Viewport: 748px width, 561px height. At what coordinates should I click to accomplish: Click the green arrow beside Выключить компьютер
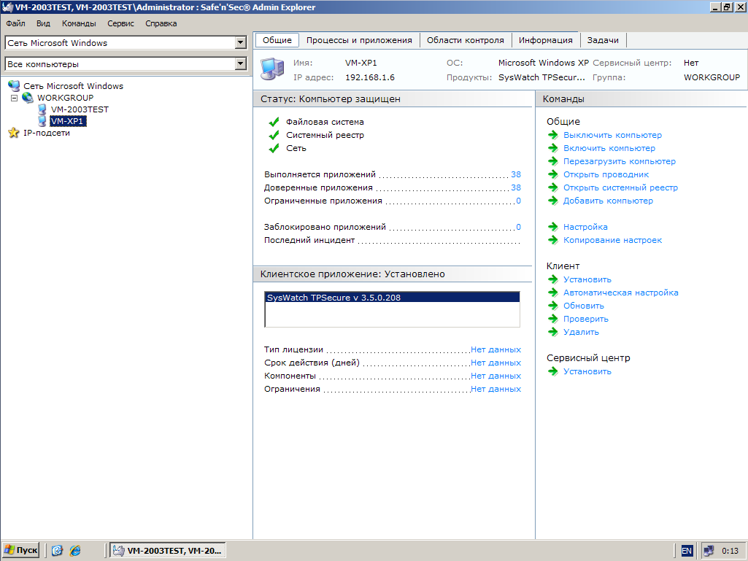point(553,135)
